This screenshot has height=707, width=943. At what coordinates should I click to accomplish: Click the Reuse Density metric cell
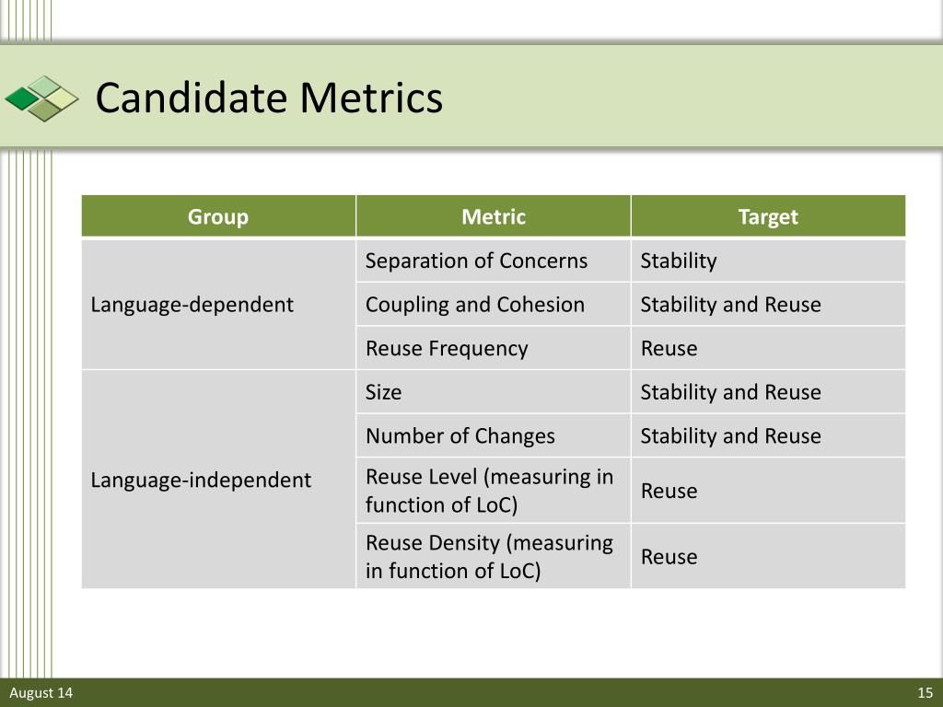tap(494, 556)
